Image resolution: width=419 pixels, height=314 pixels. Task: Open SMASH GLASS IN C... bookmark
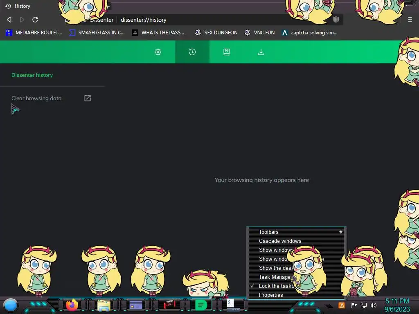coord(97,33)
